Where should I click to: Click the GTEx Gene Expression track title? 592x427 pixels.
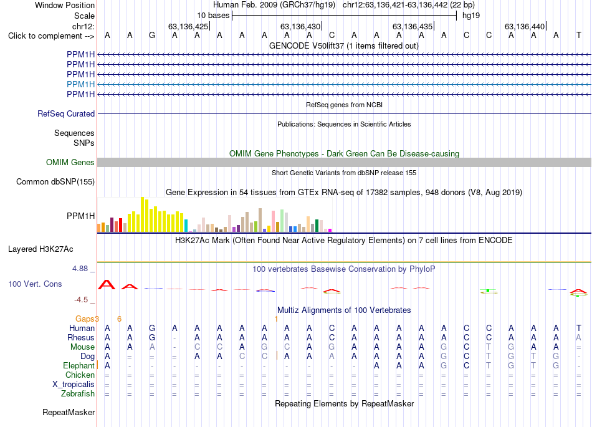[x=344, y=193]
